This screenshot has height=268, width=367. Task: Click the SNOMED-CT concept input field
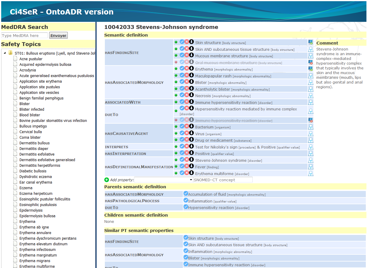223,180
